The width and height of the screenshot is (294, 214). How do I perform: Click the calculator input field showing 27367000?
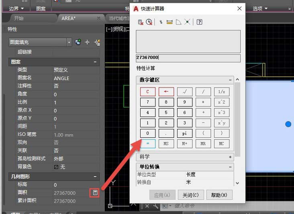[188, 58]
